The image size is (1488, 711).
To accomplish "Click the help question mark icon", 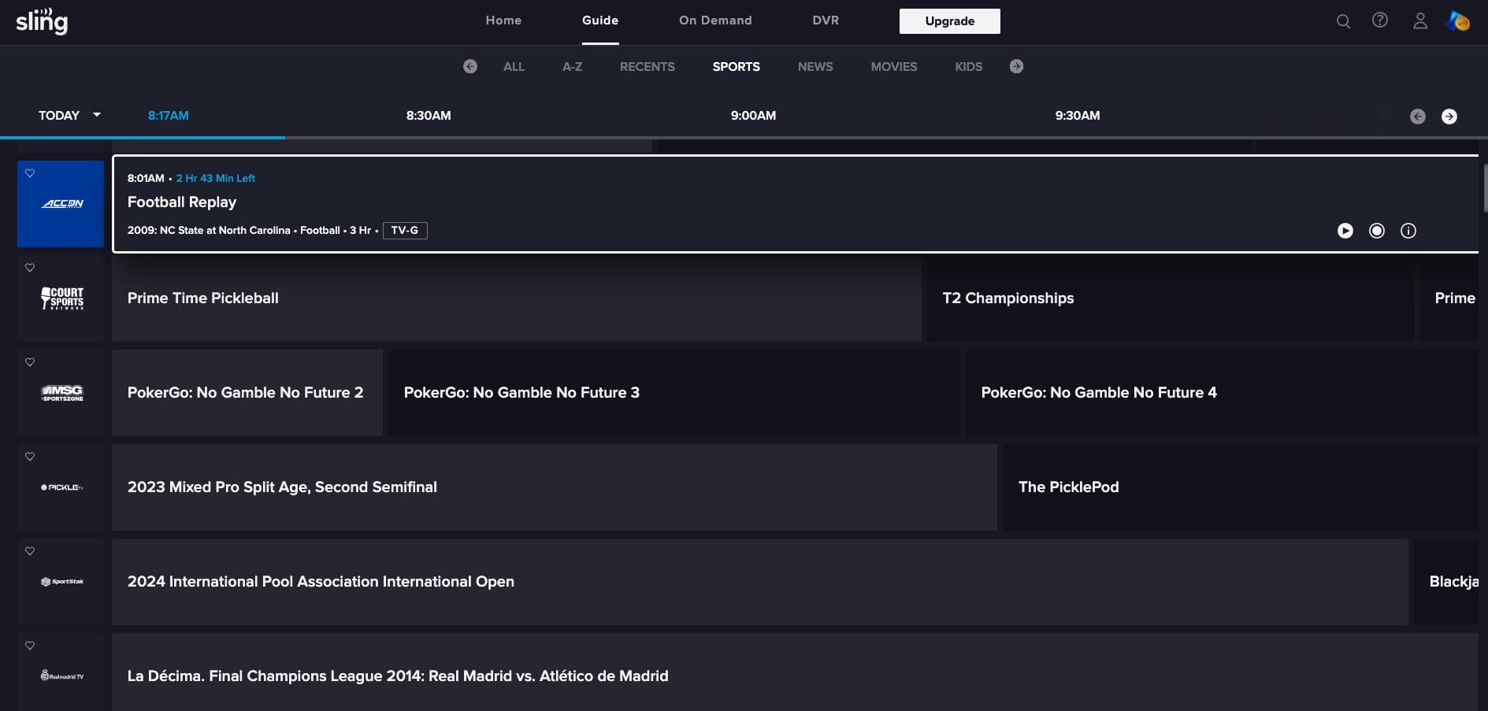I will point(1380,21).
